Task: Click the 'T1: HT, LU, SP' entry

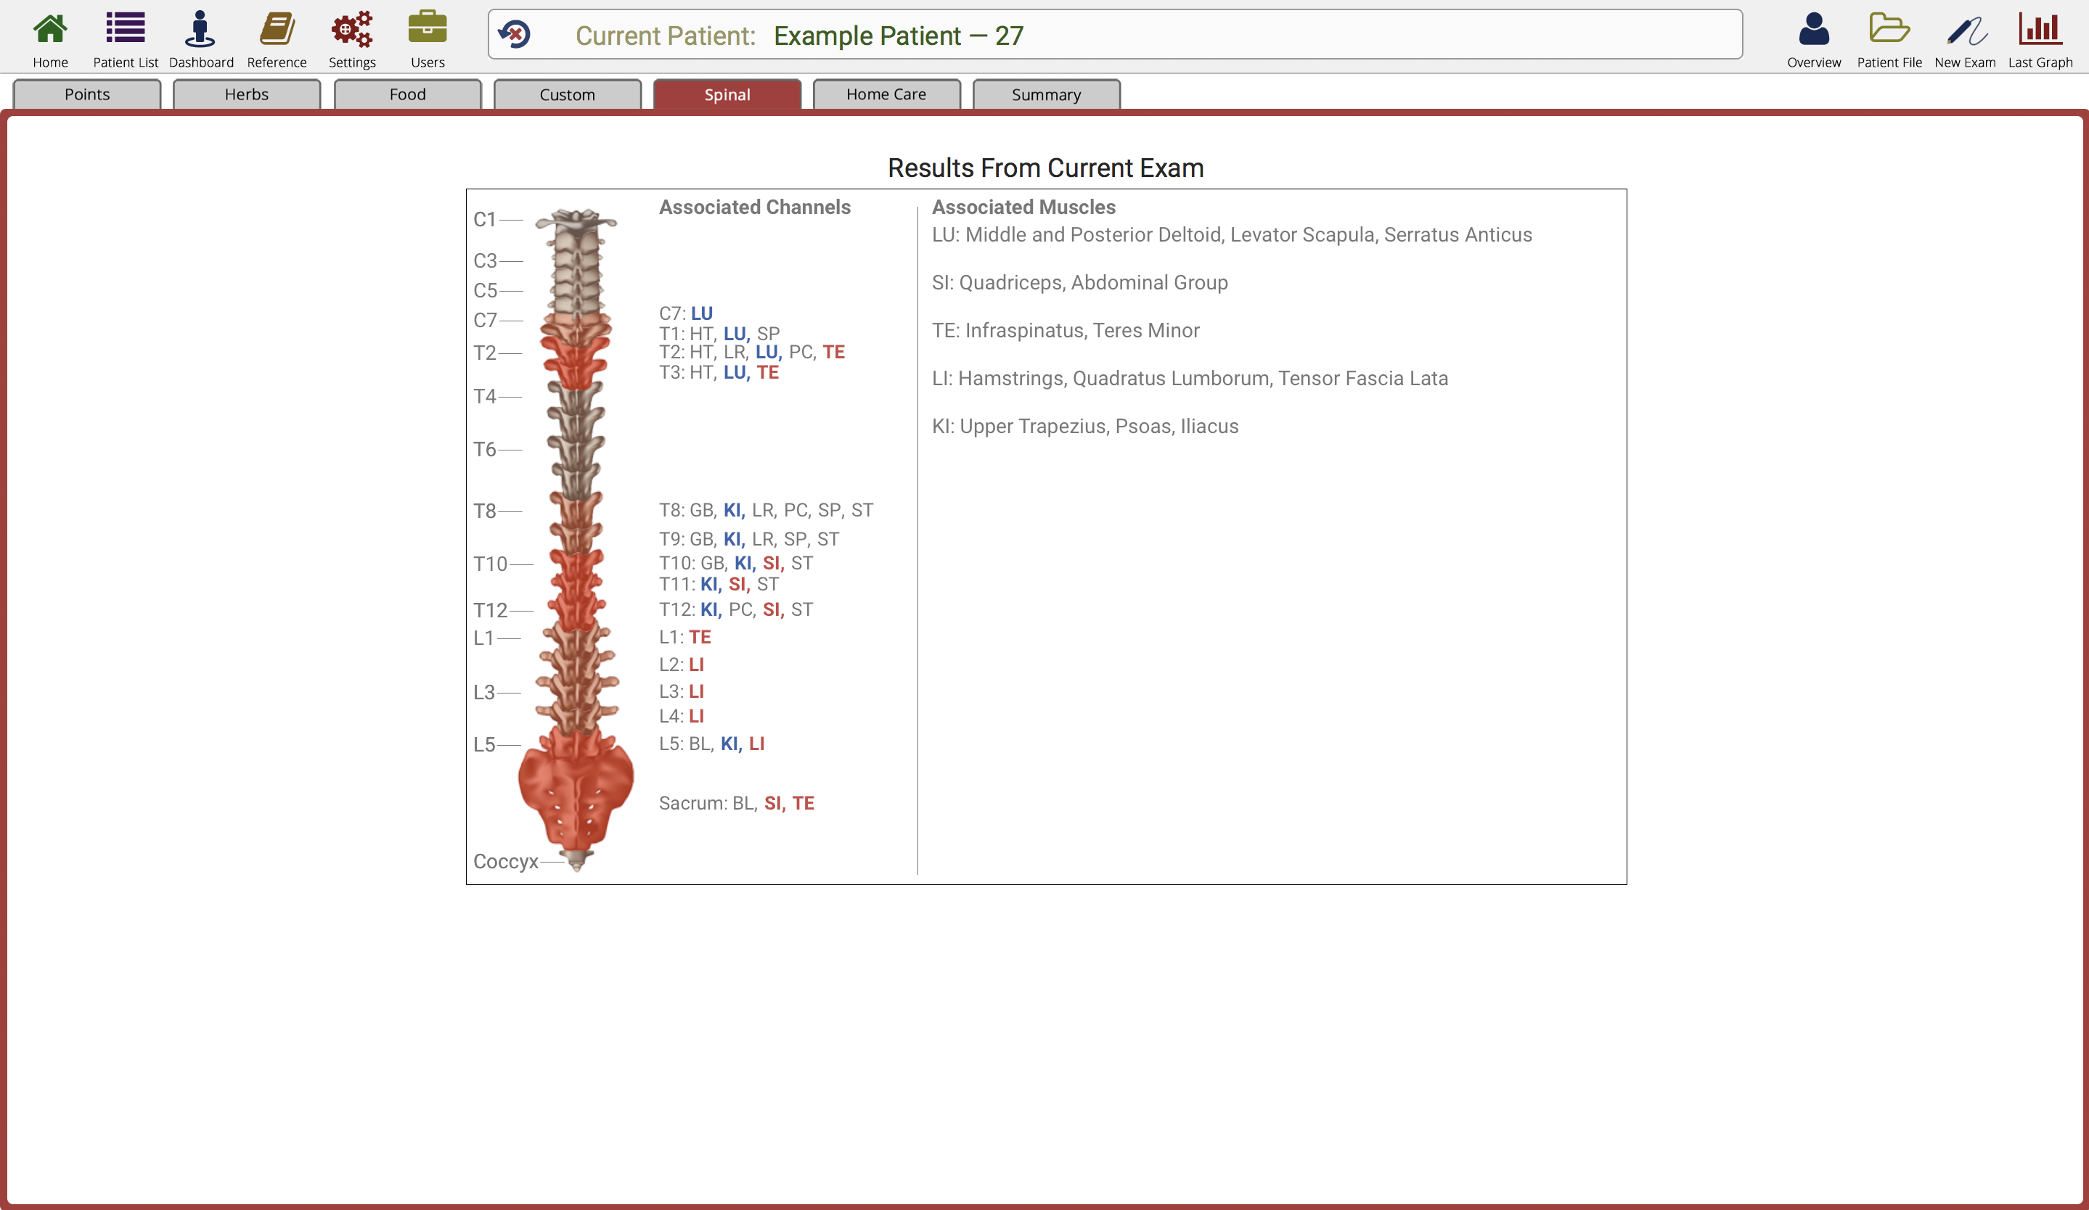Action: tap(719, 334)
